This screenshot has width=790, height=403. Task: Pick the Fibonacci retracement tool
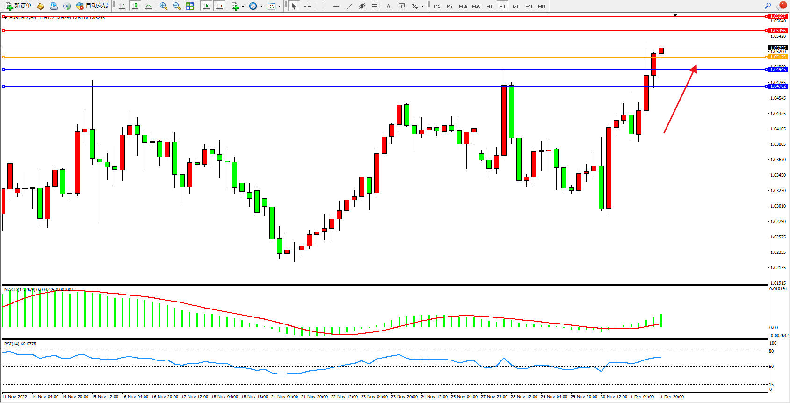(x=375, y=6)
